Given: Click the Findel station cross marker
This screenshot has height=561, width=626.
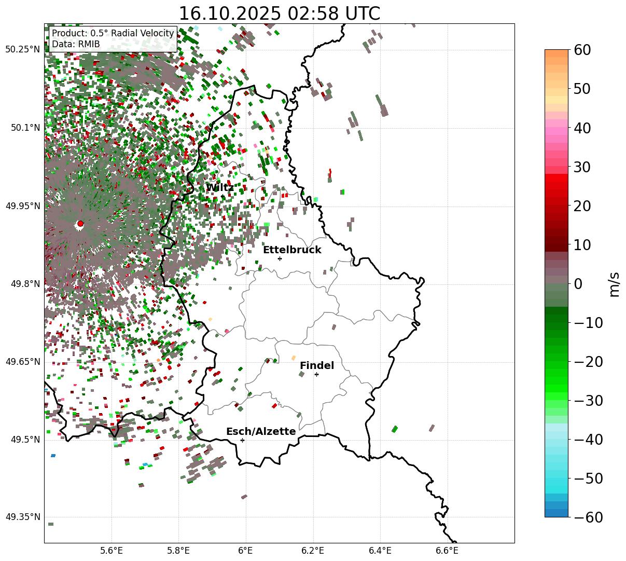Looking at the screenshot, I should pyautogui.click(x=316, y=374).
